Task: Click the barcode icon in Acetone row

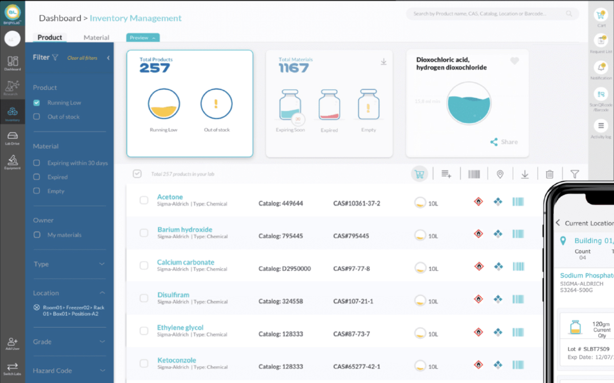Action: pyautogui.click(x=518, y=202)
